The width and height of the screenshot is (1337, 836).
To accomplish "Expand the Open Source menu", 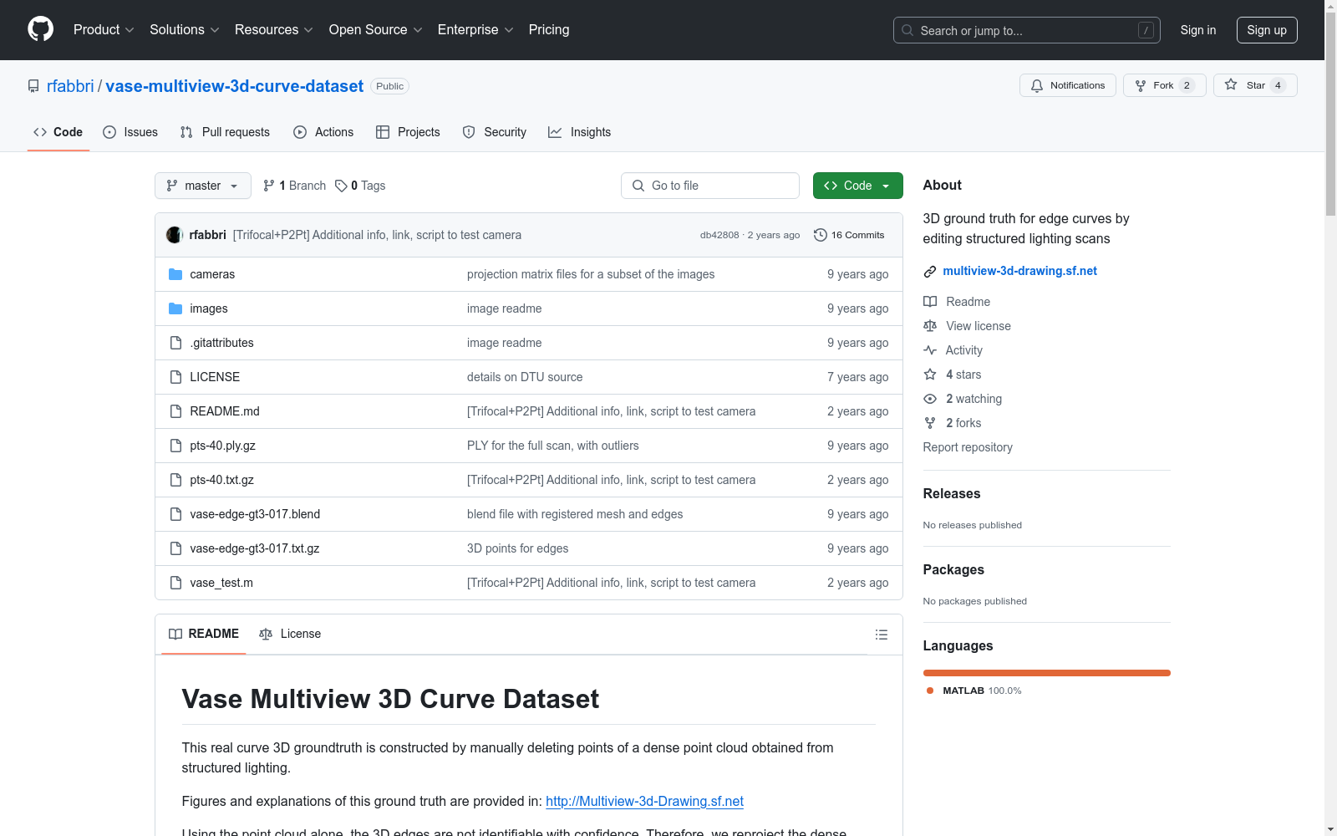I will click(x=376, y=30).
